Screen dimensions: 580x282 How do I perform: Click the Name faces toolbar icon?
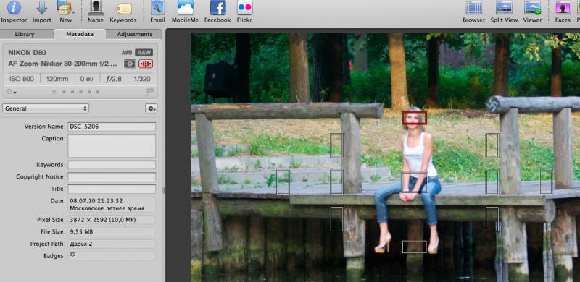tap(96, 8)
